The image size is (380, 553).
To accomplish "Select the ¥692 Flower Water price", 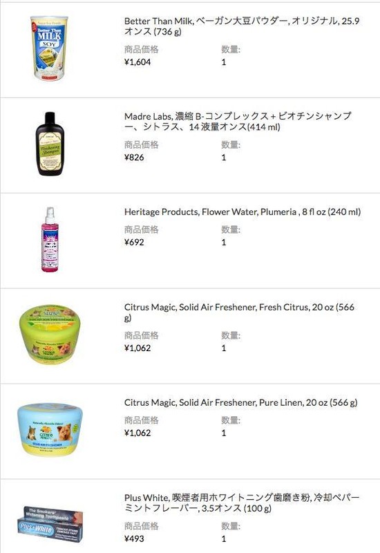I will (134, 243).
